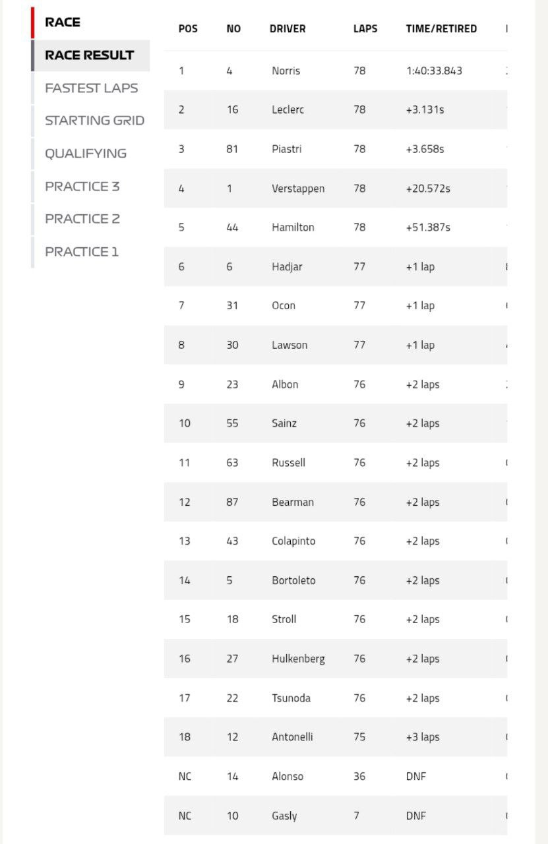Switch to Starting Grid view
Viewport: 548px width, 844px height.
[x=94, y=121]
